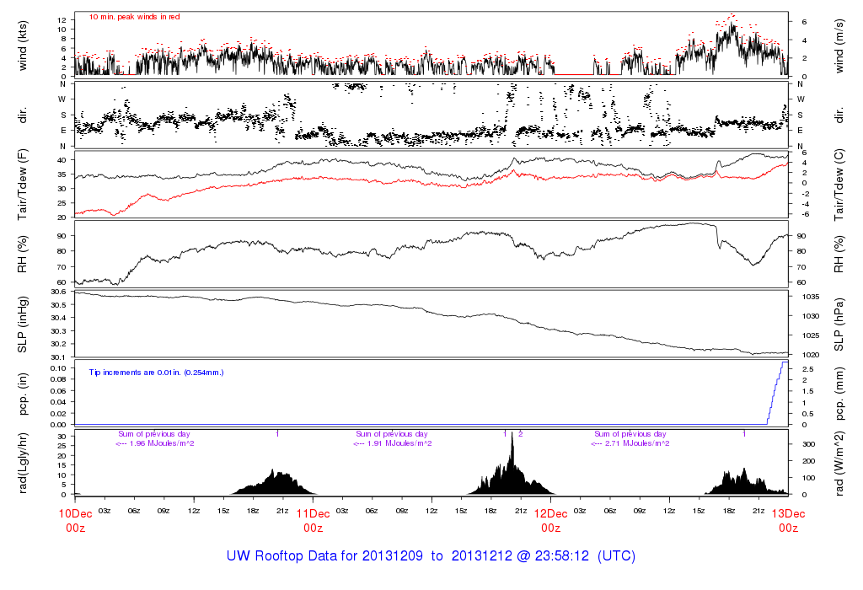Click the '10 min. peak winds in red' label

pyautogui.click(x=134, y=17)
